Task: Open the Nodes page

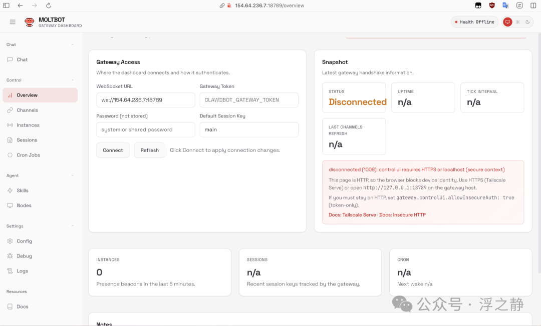Action: [x=40, y=205]
